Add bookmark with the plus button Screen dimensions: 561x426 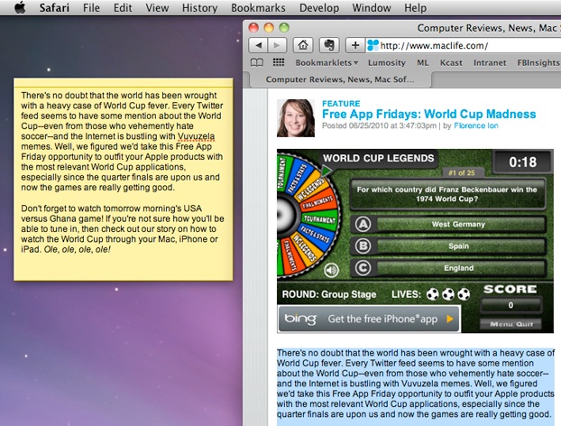(x=355, y=45)
